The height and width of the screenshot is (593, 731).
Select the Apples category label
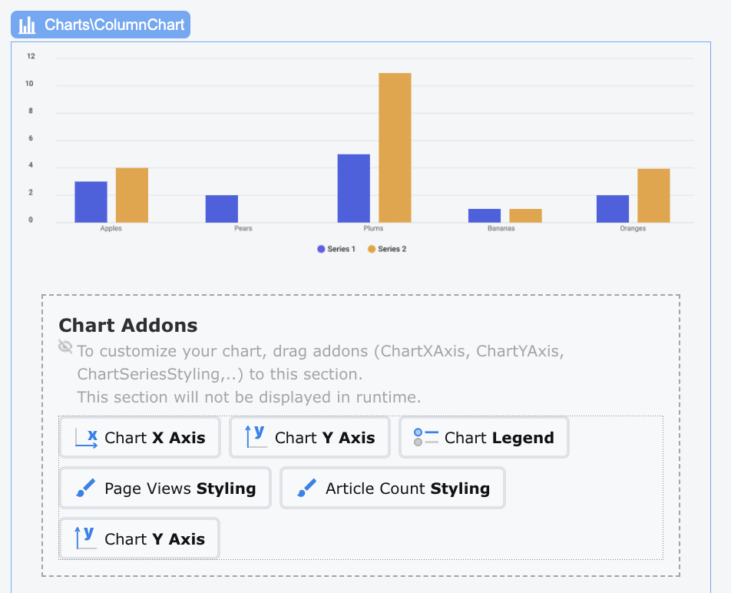pos(111,228)
